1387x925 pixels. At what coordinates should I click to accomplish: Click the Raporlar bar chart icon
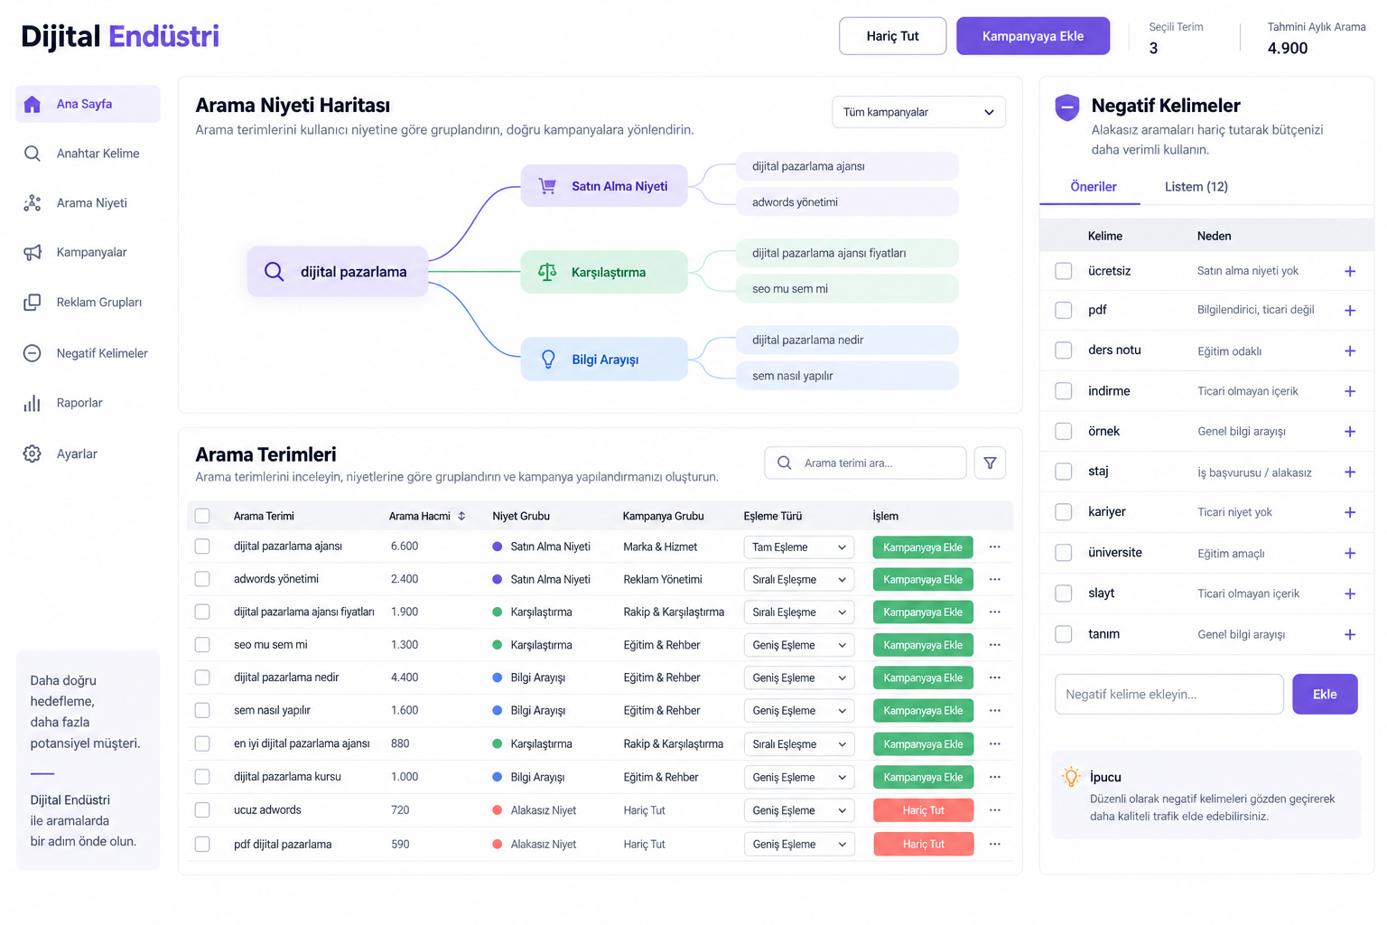tap(33, 403)
